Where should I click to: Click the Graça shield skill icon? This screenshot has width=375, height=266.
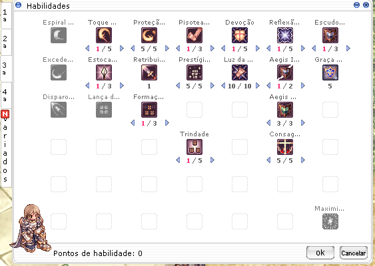click(330, 72)
